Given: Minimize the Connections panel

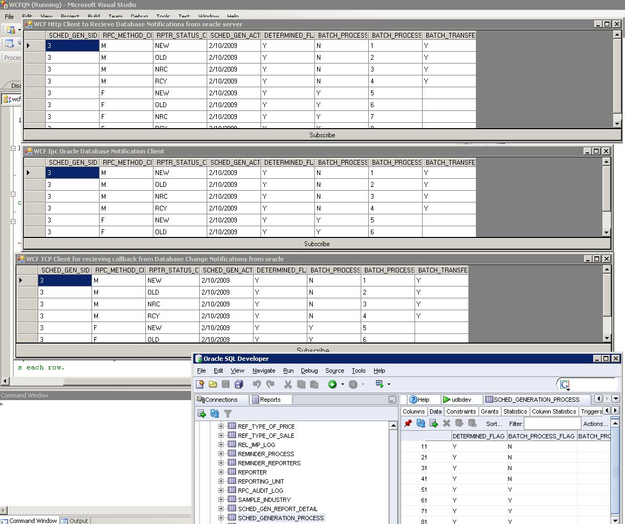Looking at the screenshot, I should click(x=392, y=400).
